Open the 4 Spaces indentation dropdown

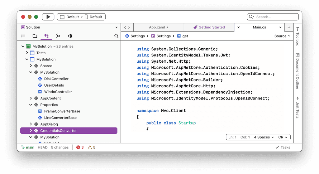(x=264, y=137)
